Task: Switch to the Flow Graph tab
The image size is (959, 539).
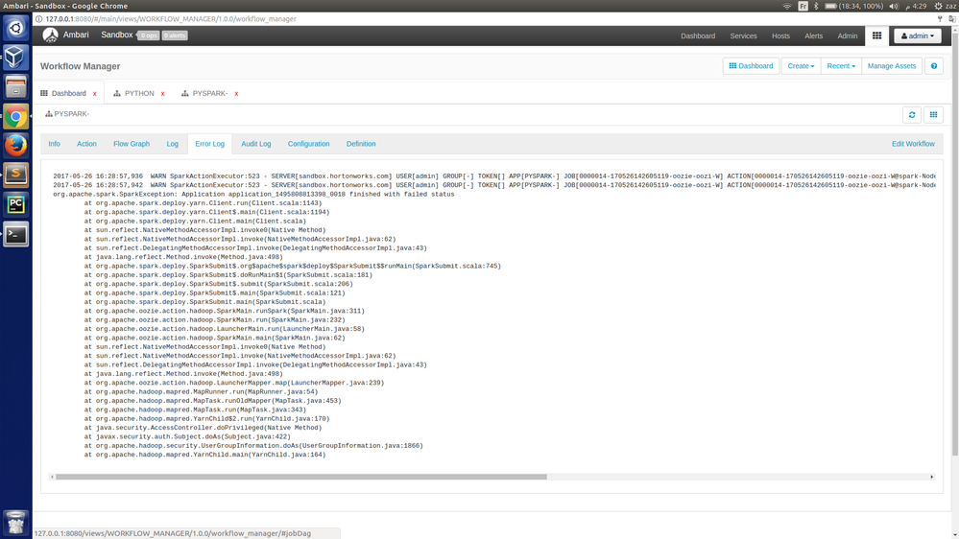Action: pos(132,144)
